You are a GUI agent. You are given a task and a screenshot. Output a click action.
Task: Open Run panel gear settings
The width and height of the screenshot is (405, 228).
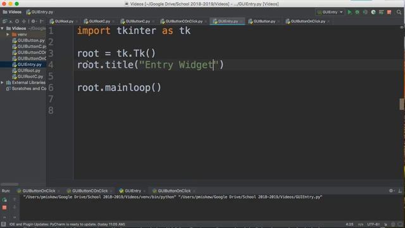point(391,191)
